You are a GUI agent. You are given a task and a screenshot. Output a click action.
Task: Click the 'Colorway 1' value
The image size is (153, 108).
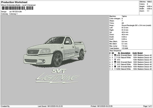tap(13, 14)
